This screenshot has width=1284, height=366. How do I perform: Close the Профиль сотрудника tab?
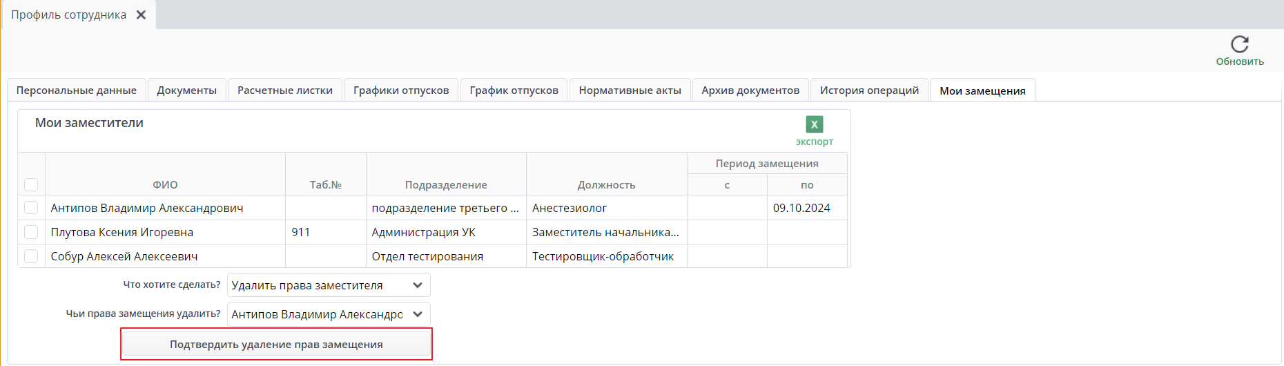click(x=141, y=15)
